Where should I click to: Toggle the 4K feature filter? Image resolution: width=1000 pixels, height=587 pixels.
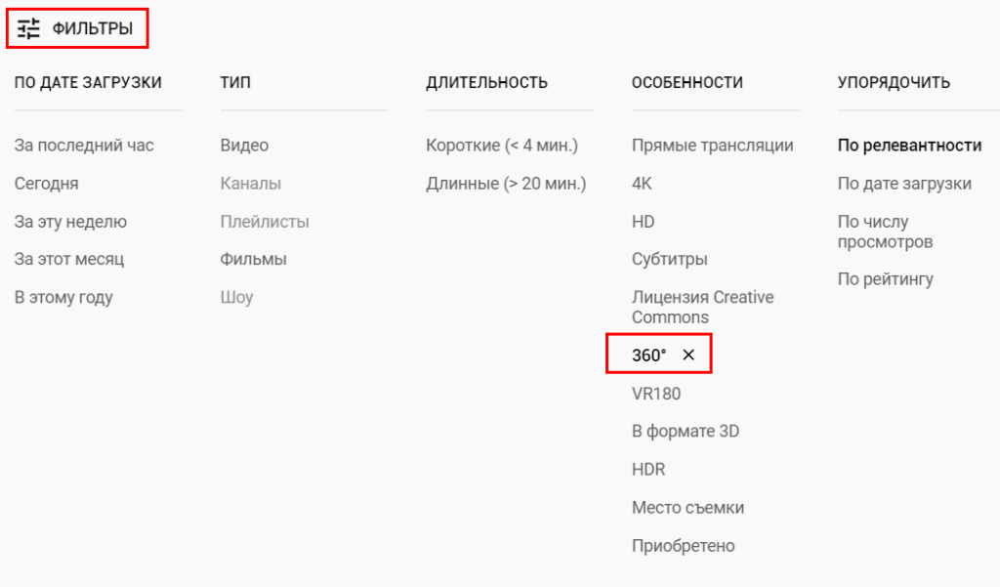click(x=643, y=184)
